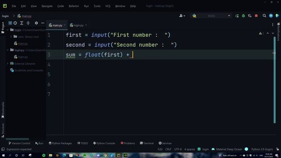Screen dimensions: 281x158
Task: Open the Python Console tool window
Action: [x=104, y=143]
